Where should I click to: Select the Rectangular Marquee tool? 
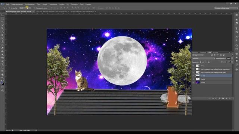pyautogui.click(x=2, y=19)
